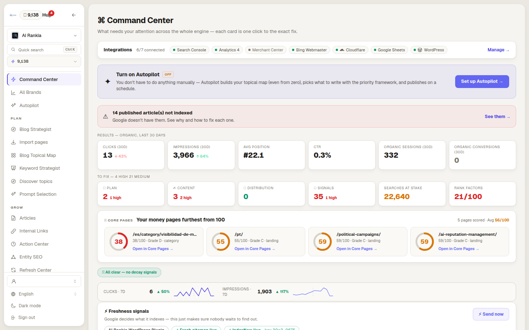Go to Autopilot page in sidebar
The height and width of the screenshot is (330, 529).
(x=44, y=106)
